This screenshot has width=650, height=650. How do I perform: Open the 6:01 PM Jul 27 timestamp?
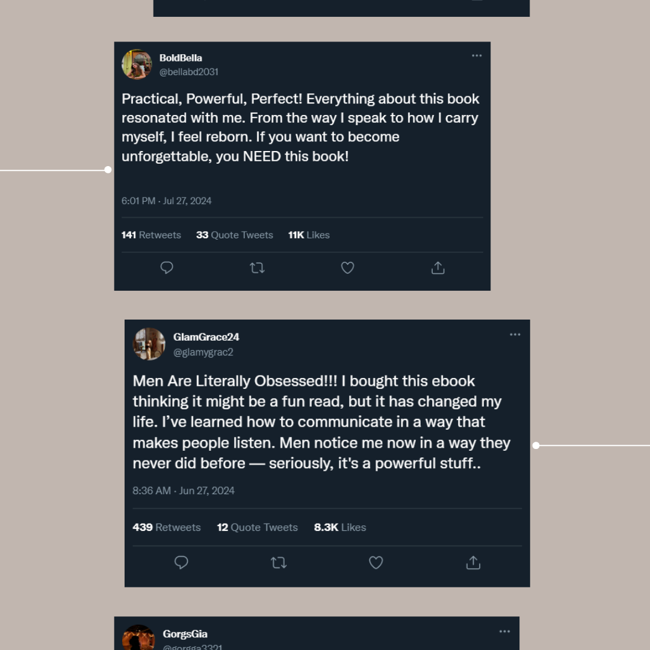(167, 201)
